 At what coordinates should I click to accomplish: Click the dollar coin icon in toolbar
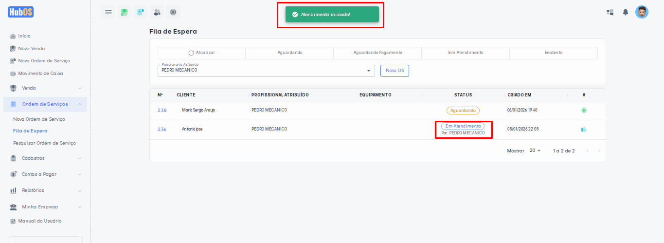(173, 12)
